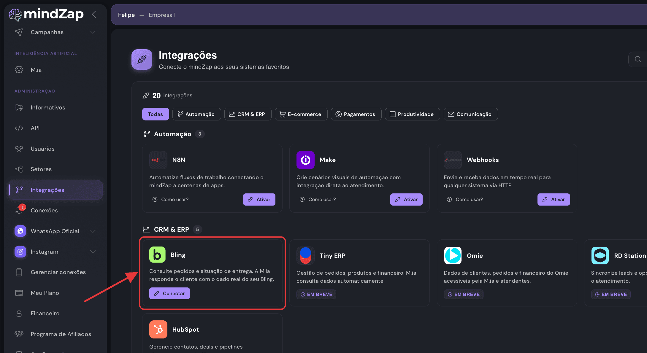Collapse the sidebar with the arrow
Image resolution: width=647 pixels, height=353 pixels.
(94, 14)
